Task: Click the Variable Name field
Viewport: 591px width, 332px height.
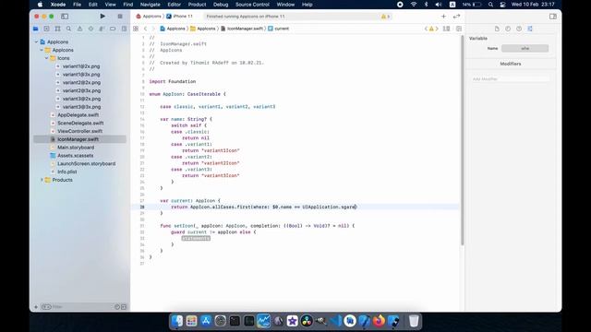Action: click(x=525, y=48)
